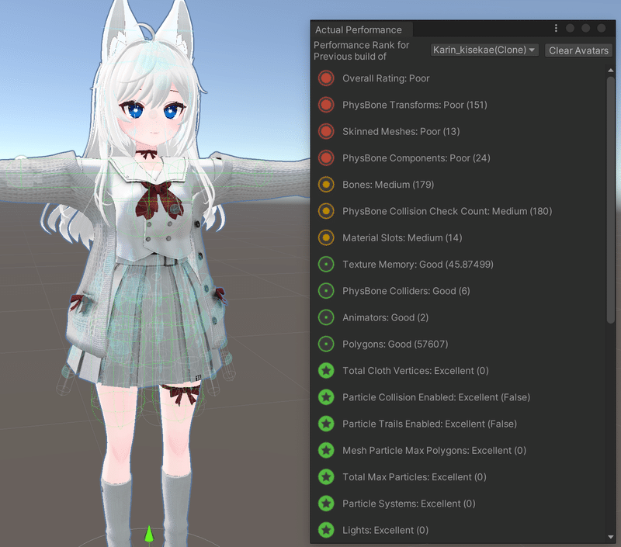Click the Particle Collision Enabled star icon
The height and width of the screenshot is (547, 621).
pyautogui.click(x=327, y=396)
